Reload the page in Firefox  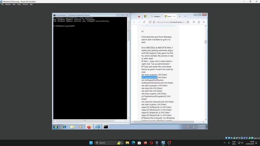coord(144,22)
